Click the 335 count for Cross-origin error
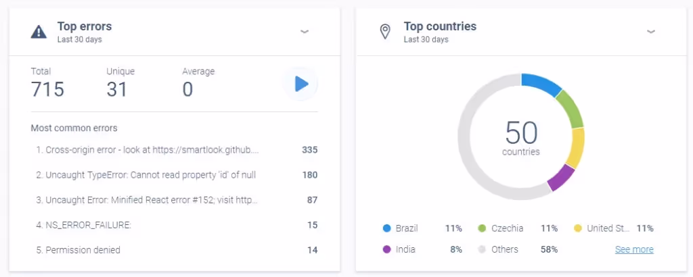Screen dimensions: 693x277 pyautogui.click(x=310, y=150)
